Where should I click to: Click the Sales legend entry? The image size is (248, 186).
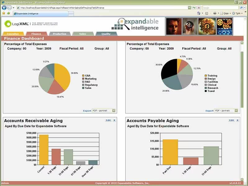(87, 88)
